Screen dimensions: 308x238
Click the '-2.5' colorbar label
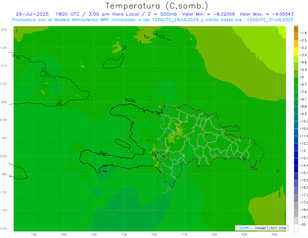[303, 40]
